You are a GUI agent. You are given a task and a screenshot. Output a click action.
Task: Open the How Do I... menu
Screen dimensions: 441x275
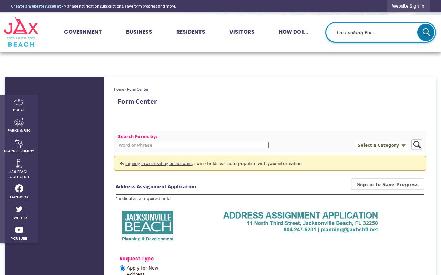tap(293, 32)
